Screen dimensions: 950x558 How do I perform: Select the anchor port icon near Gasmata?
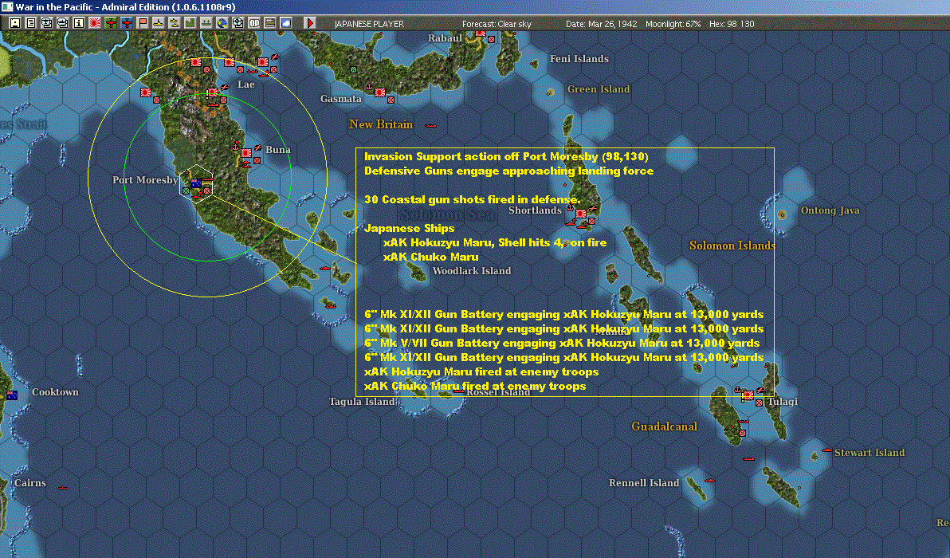point(370,87)
